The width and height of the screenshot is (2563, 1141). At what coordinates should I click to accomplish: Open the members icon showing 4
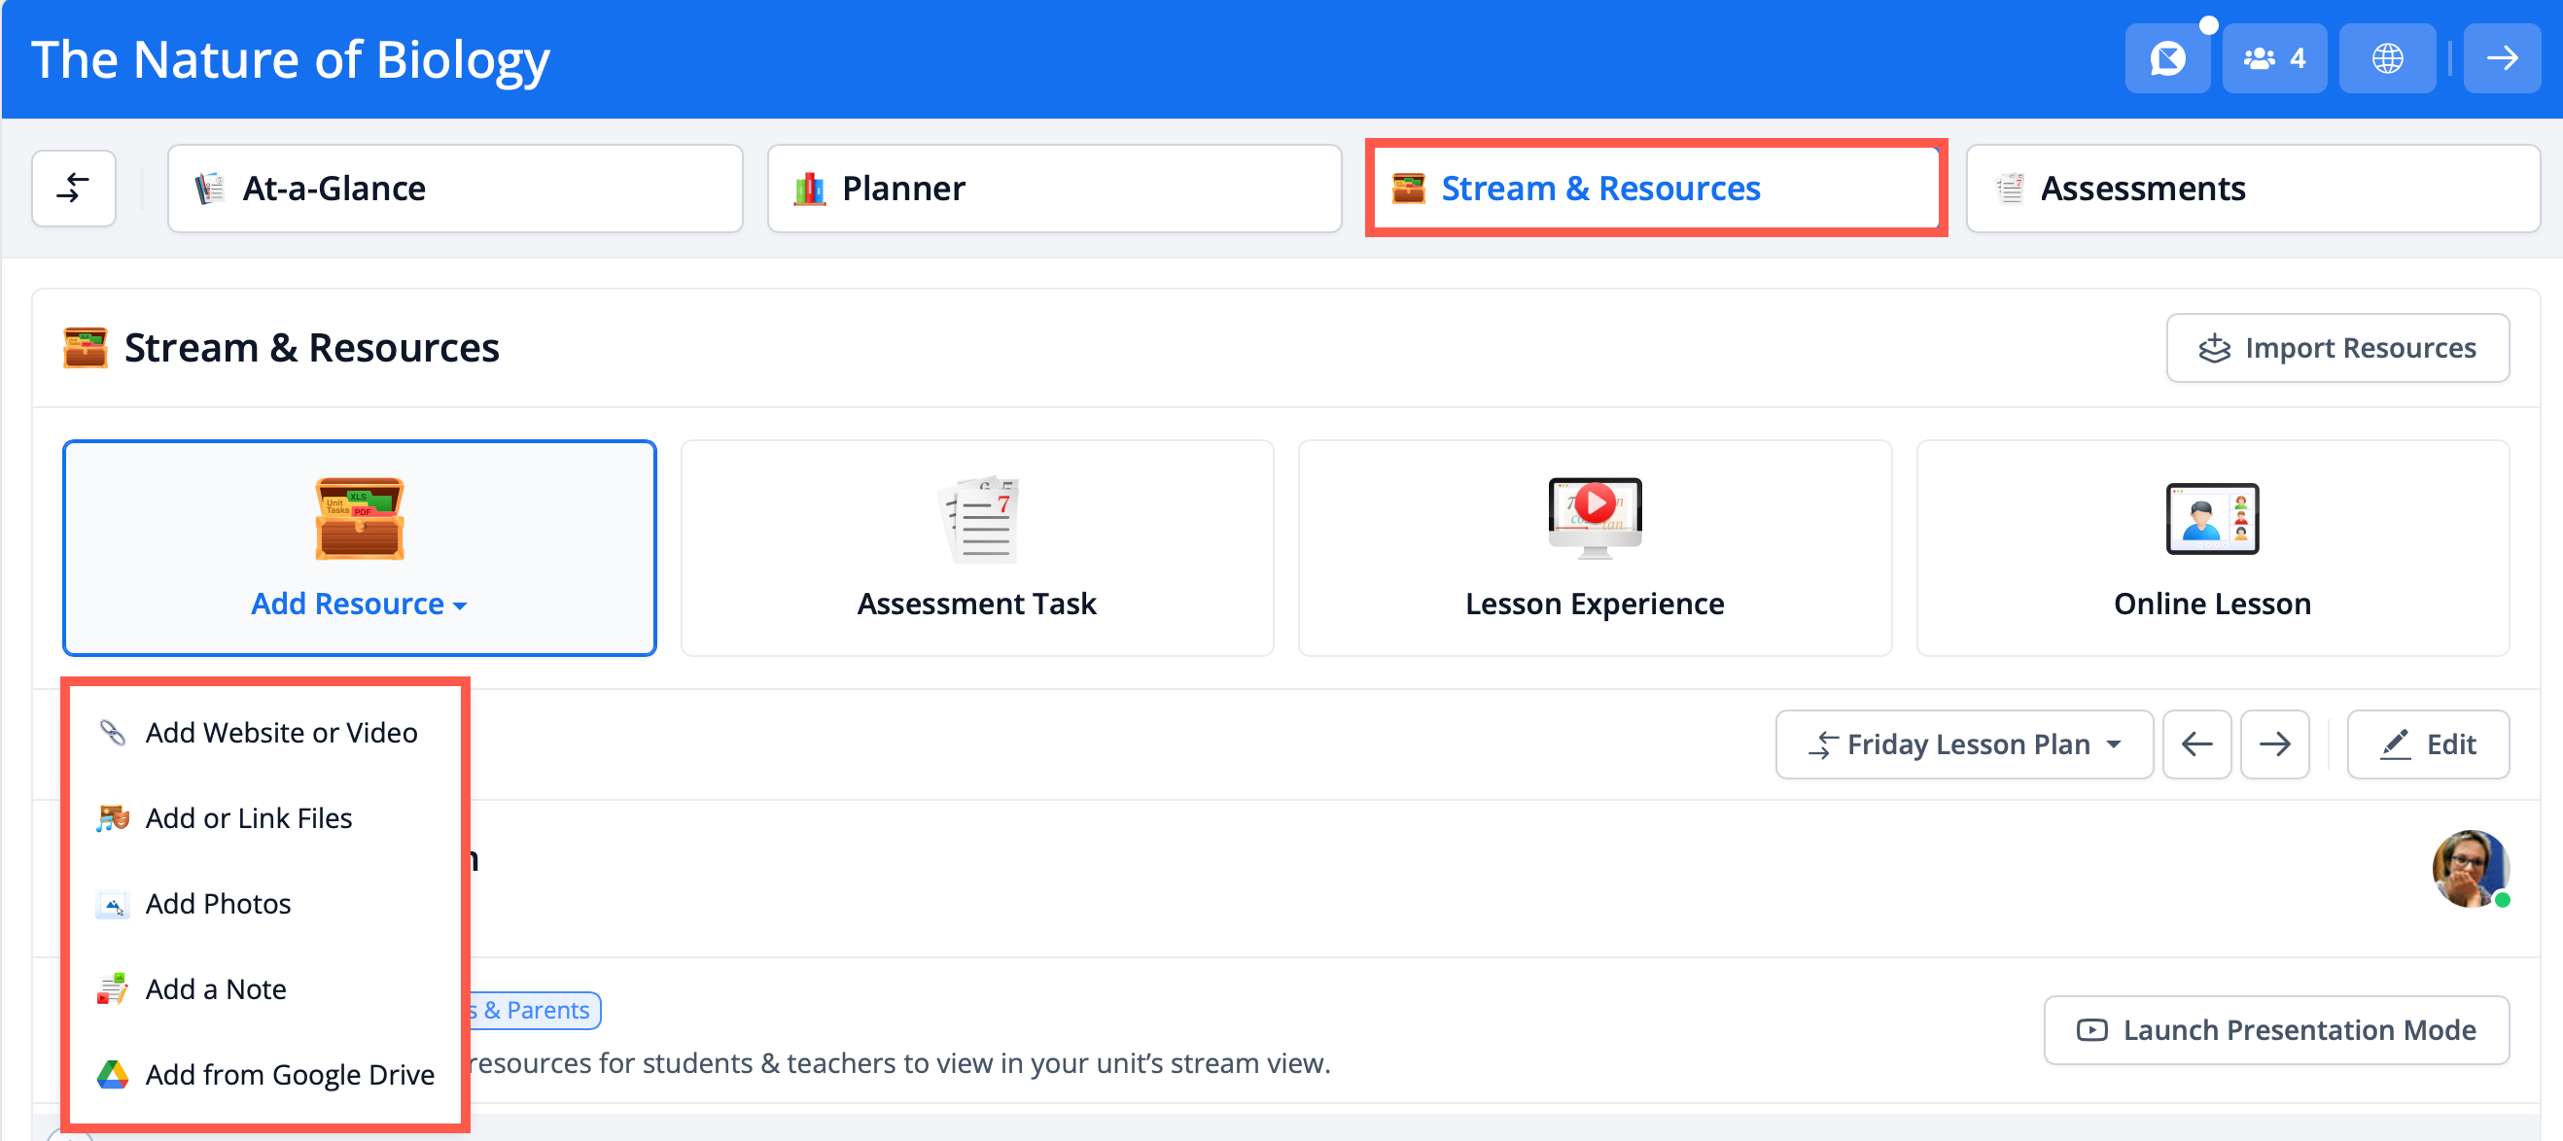[2273, 58]
